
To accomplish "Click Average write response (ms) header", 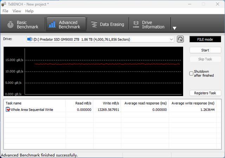I will 193,103.
